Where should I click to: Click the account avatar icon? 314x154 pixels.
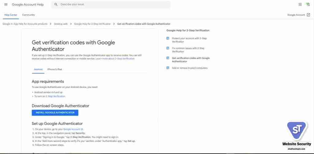(308, 4)
